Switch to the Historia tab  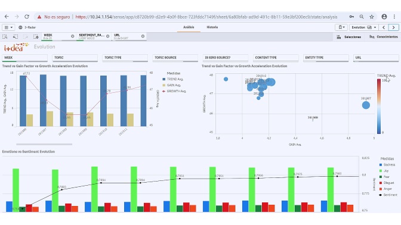(212, 27)
